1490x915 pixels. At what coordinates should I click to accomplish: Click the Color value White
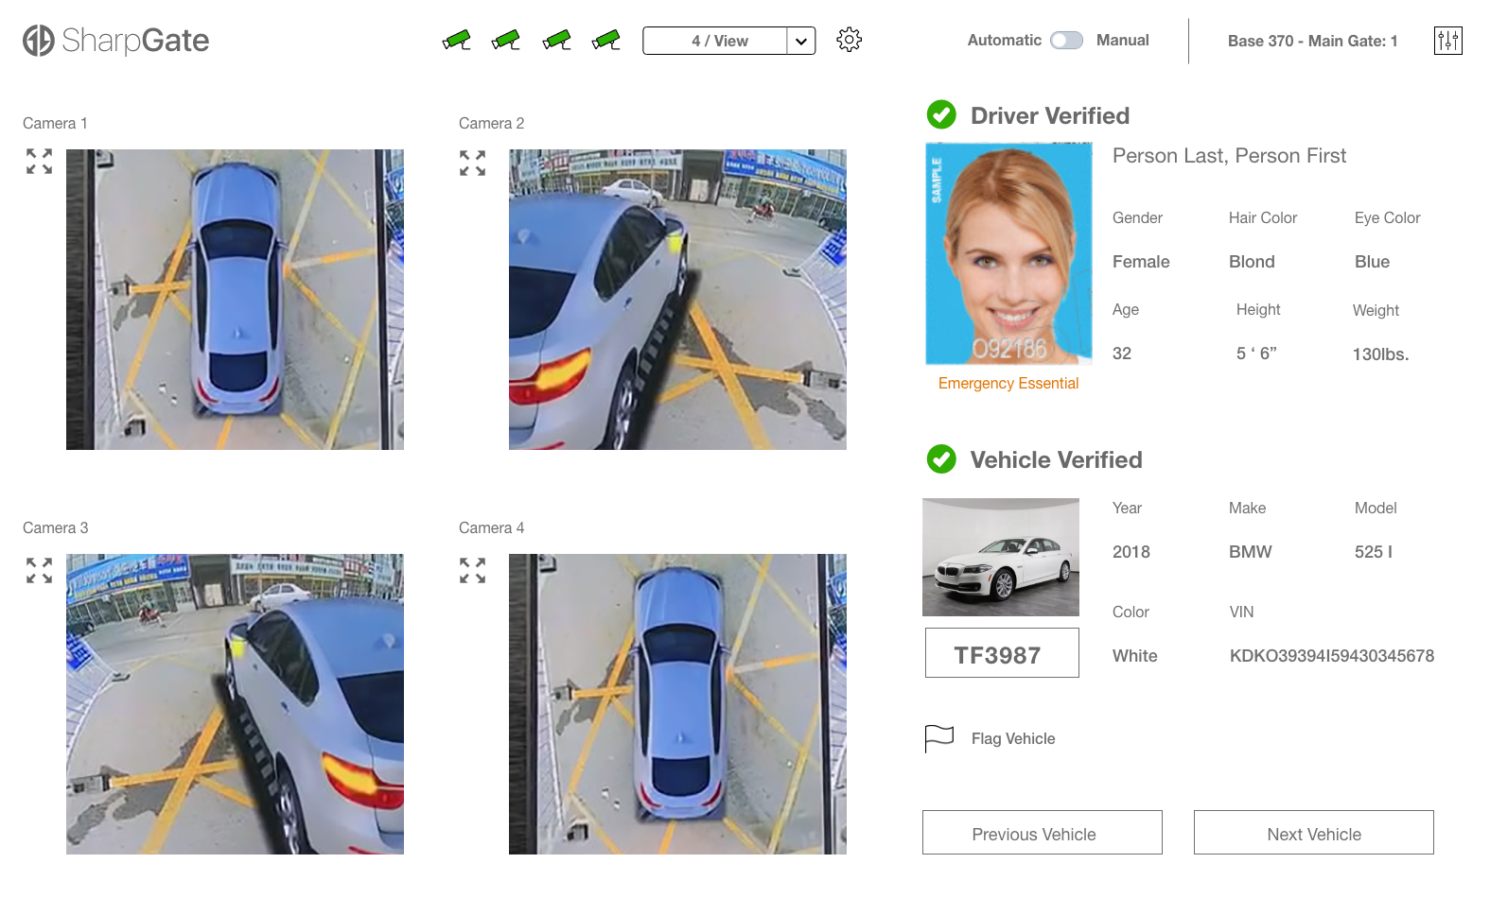tap(1134, 656)
